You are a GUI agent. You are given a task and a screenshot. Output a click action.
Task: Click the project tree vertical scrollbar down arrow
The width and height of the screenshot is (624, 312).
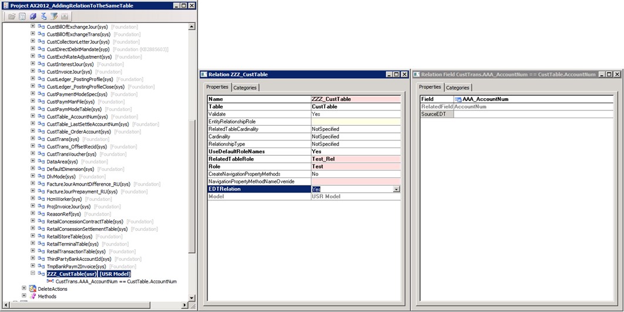pos(192,297)
